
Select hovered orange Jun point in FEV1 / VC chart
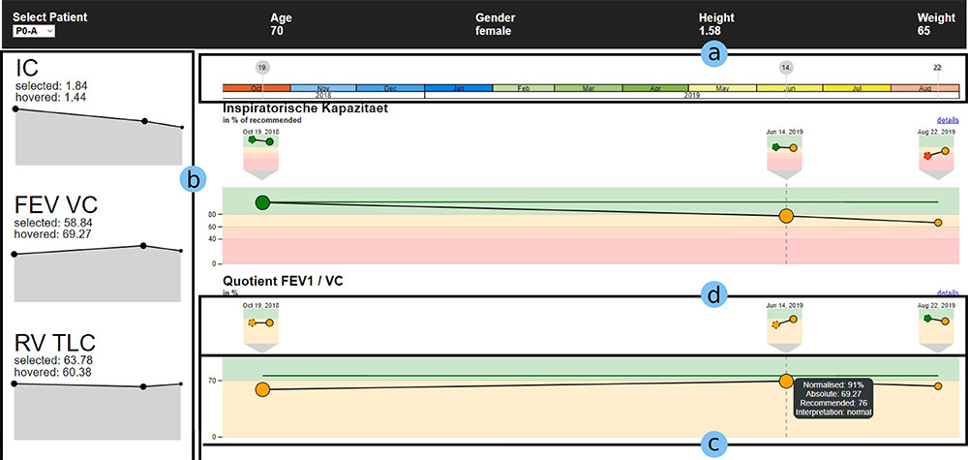point(786,381)
